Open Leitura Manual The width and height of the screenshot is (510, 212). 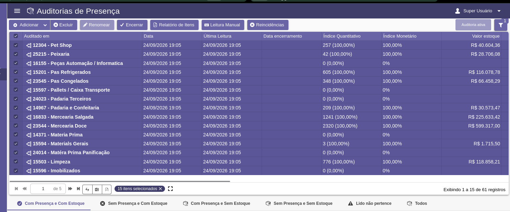click(x=223, y=25)
